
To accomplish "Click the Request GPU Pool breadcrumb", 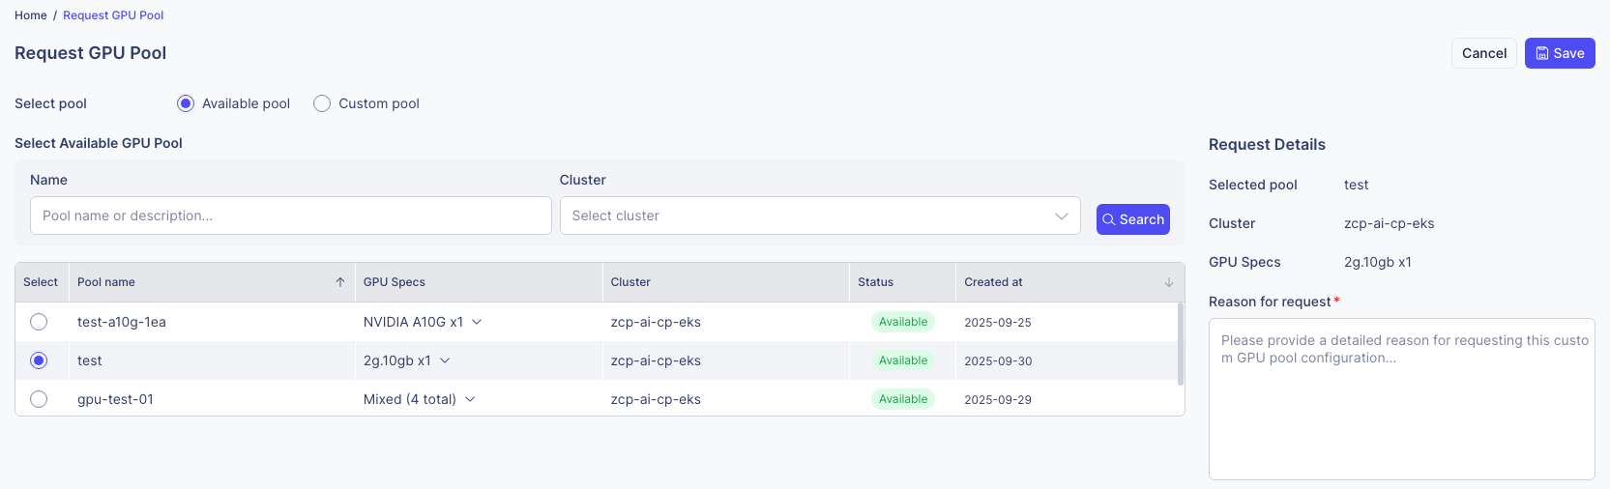I will (113, 15).
